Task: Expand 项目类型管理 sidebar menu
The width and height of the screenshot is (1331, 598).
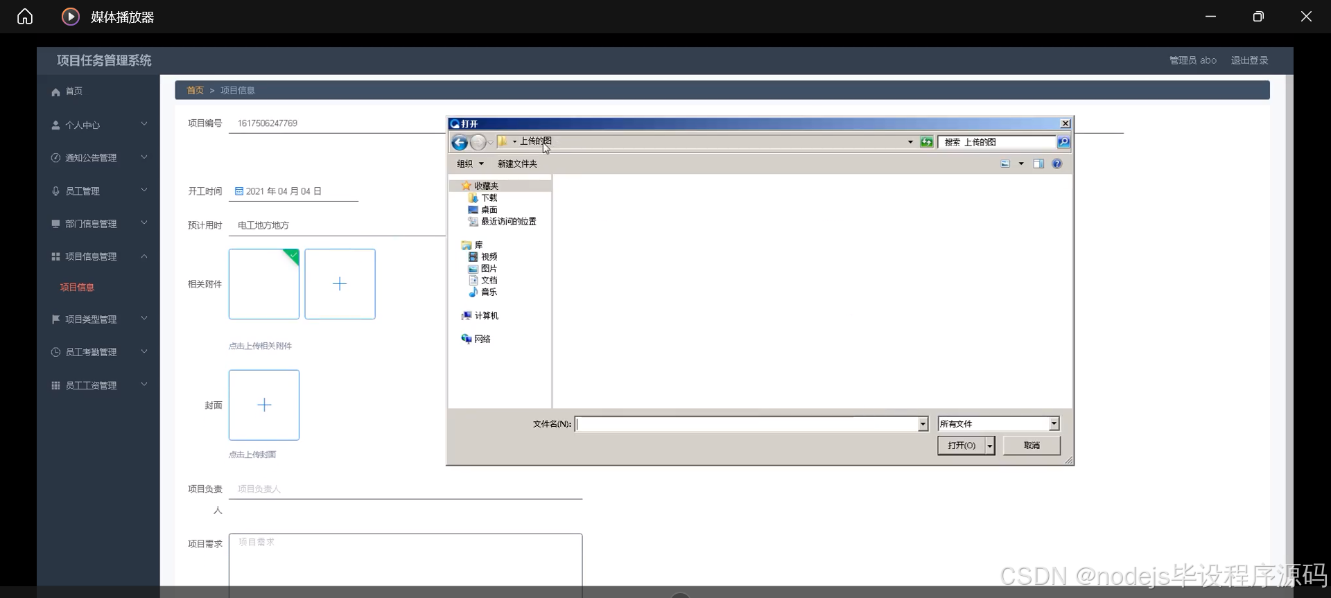Action: pos(98,319)
